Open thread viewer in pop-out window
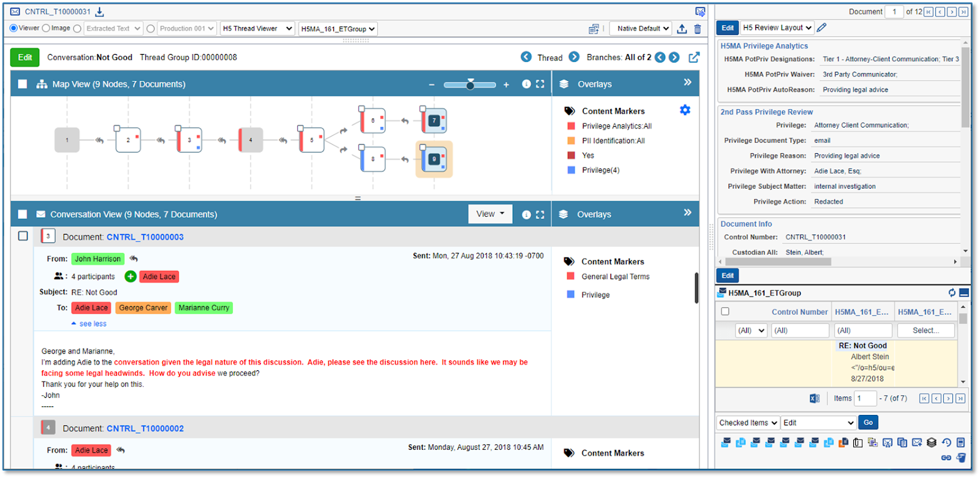 click(694, 58)
